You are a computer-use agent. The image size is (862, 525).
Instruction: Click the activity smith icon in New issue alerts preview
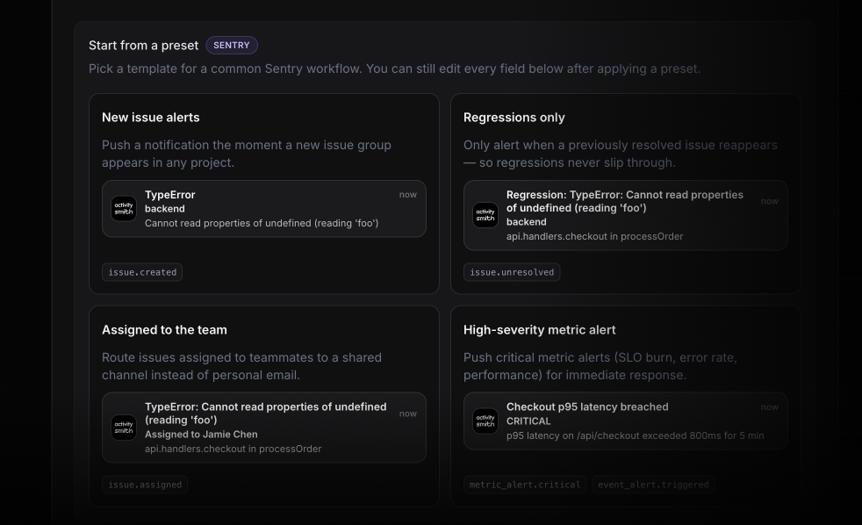click(x=124, y=208)
